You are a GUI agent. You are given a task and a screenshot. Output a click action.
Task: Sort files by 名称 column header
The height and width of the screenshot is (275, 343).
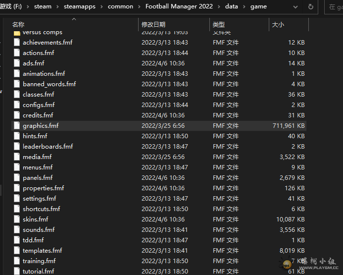(19, 24)
